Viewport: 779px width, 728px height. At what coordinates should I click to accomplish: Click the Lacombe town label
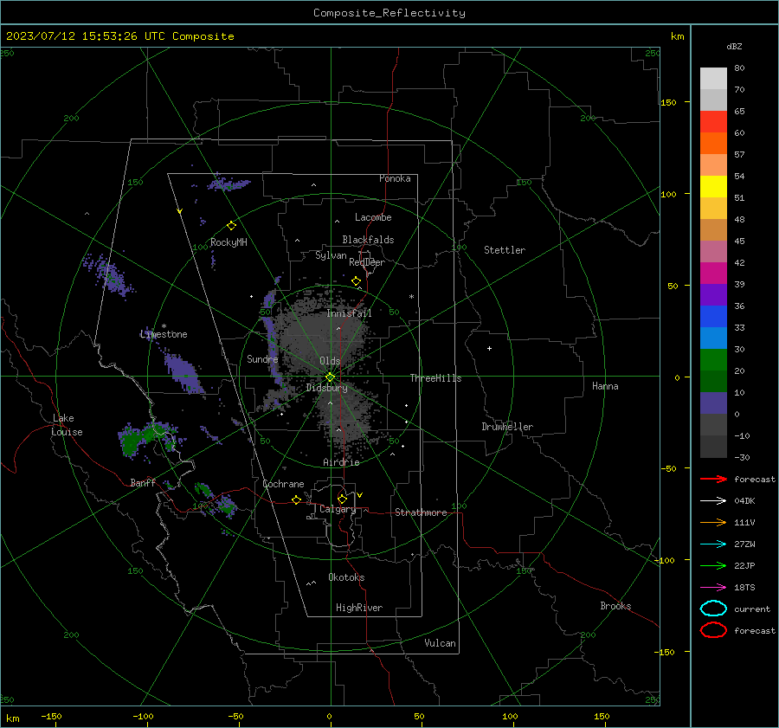point(373,217)
